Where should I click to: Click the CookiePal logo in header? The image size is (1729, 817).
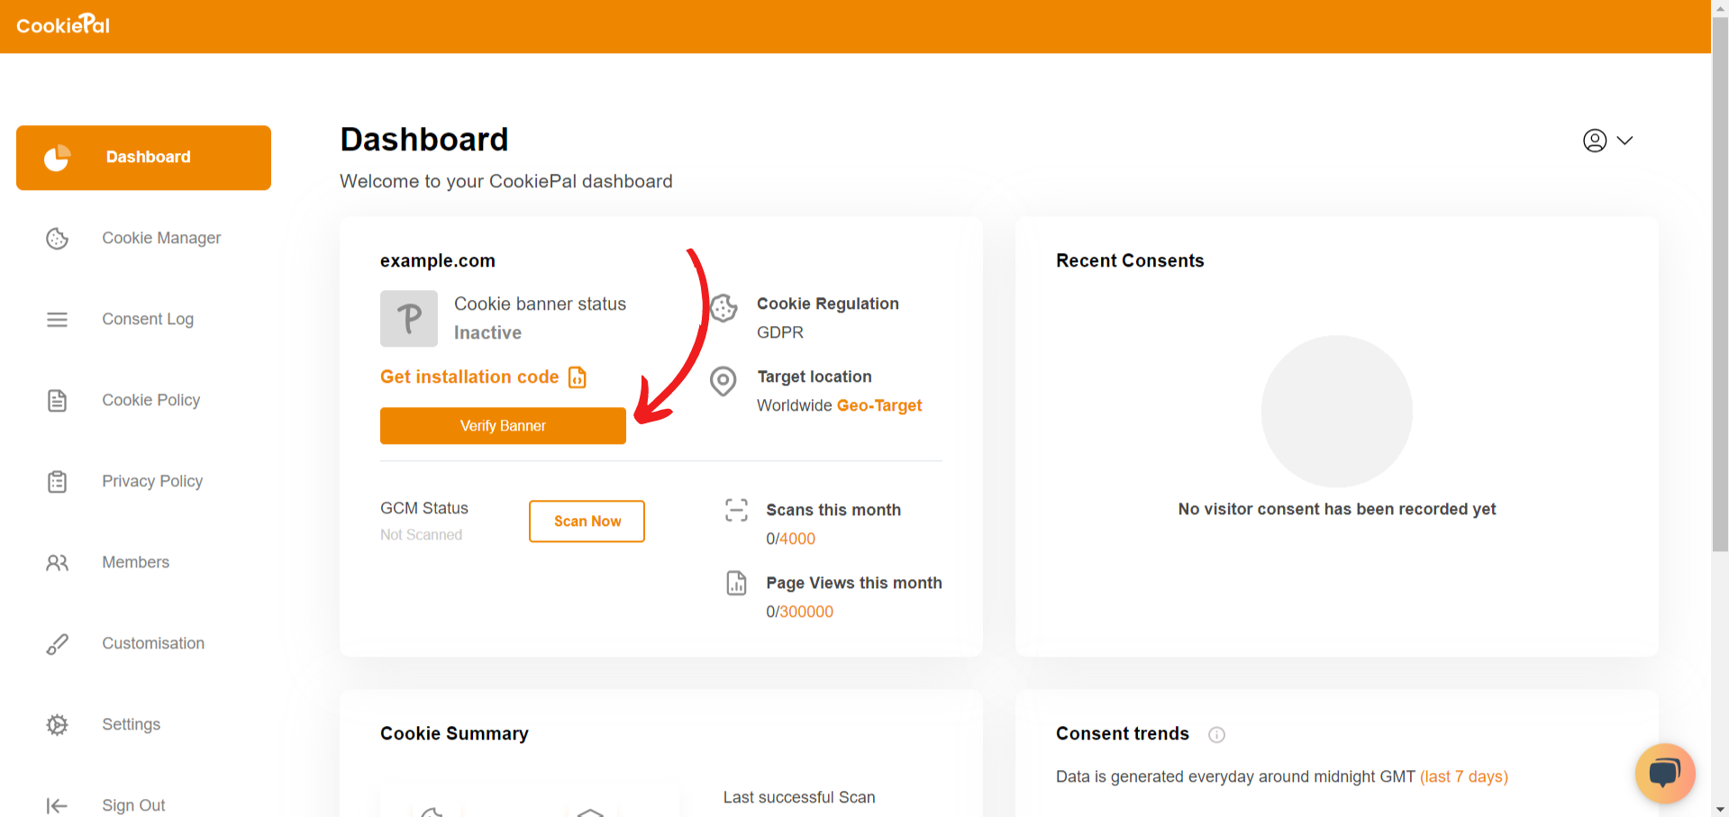coord(63,24)
